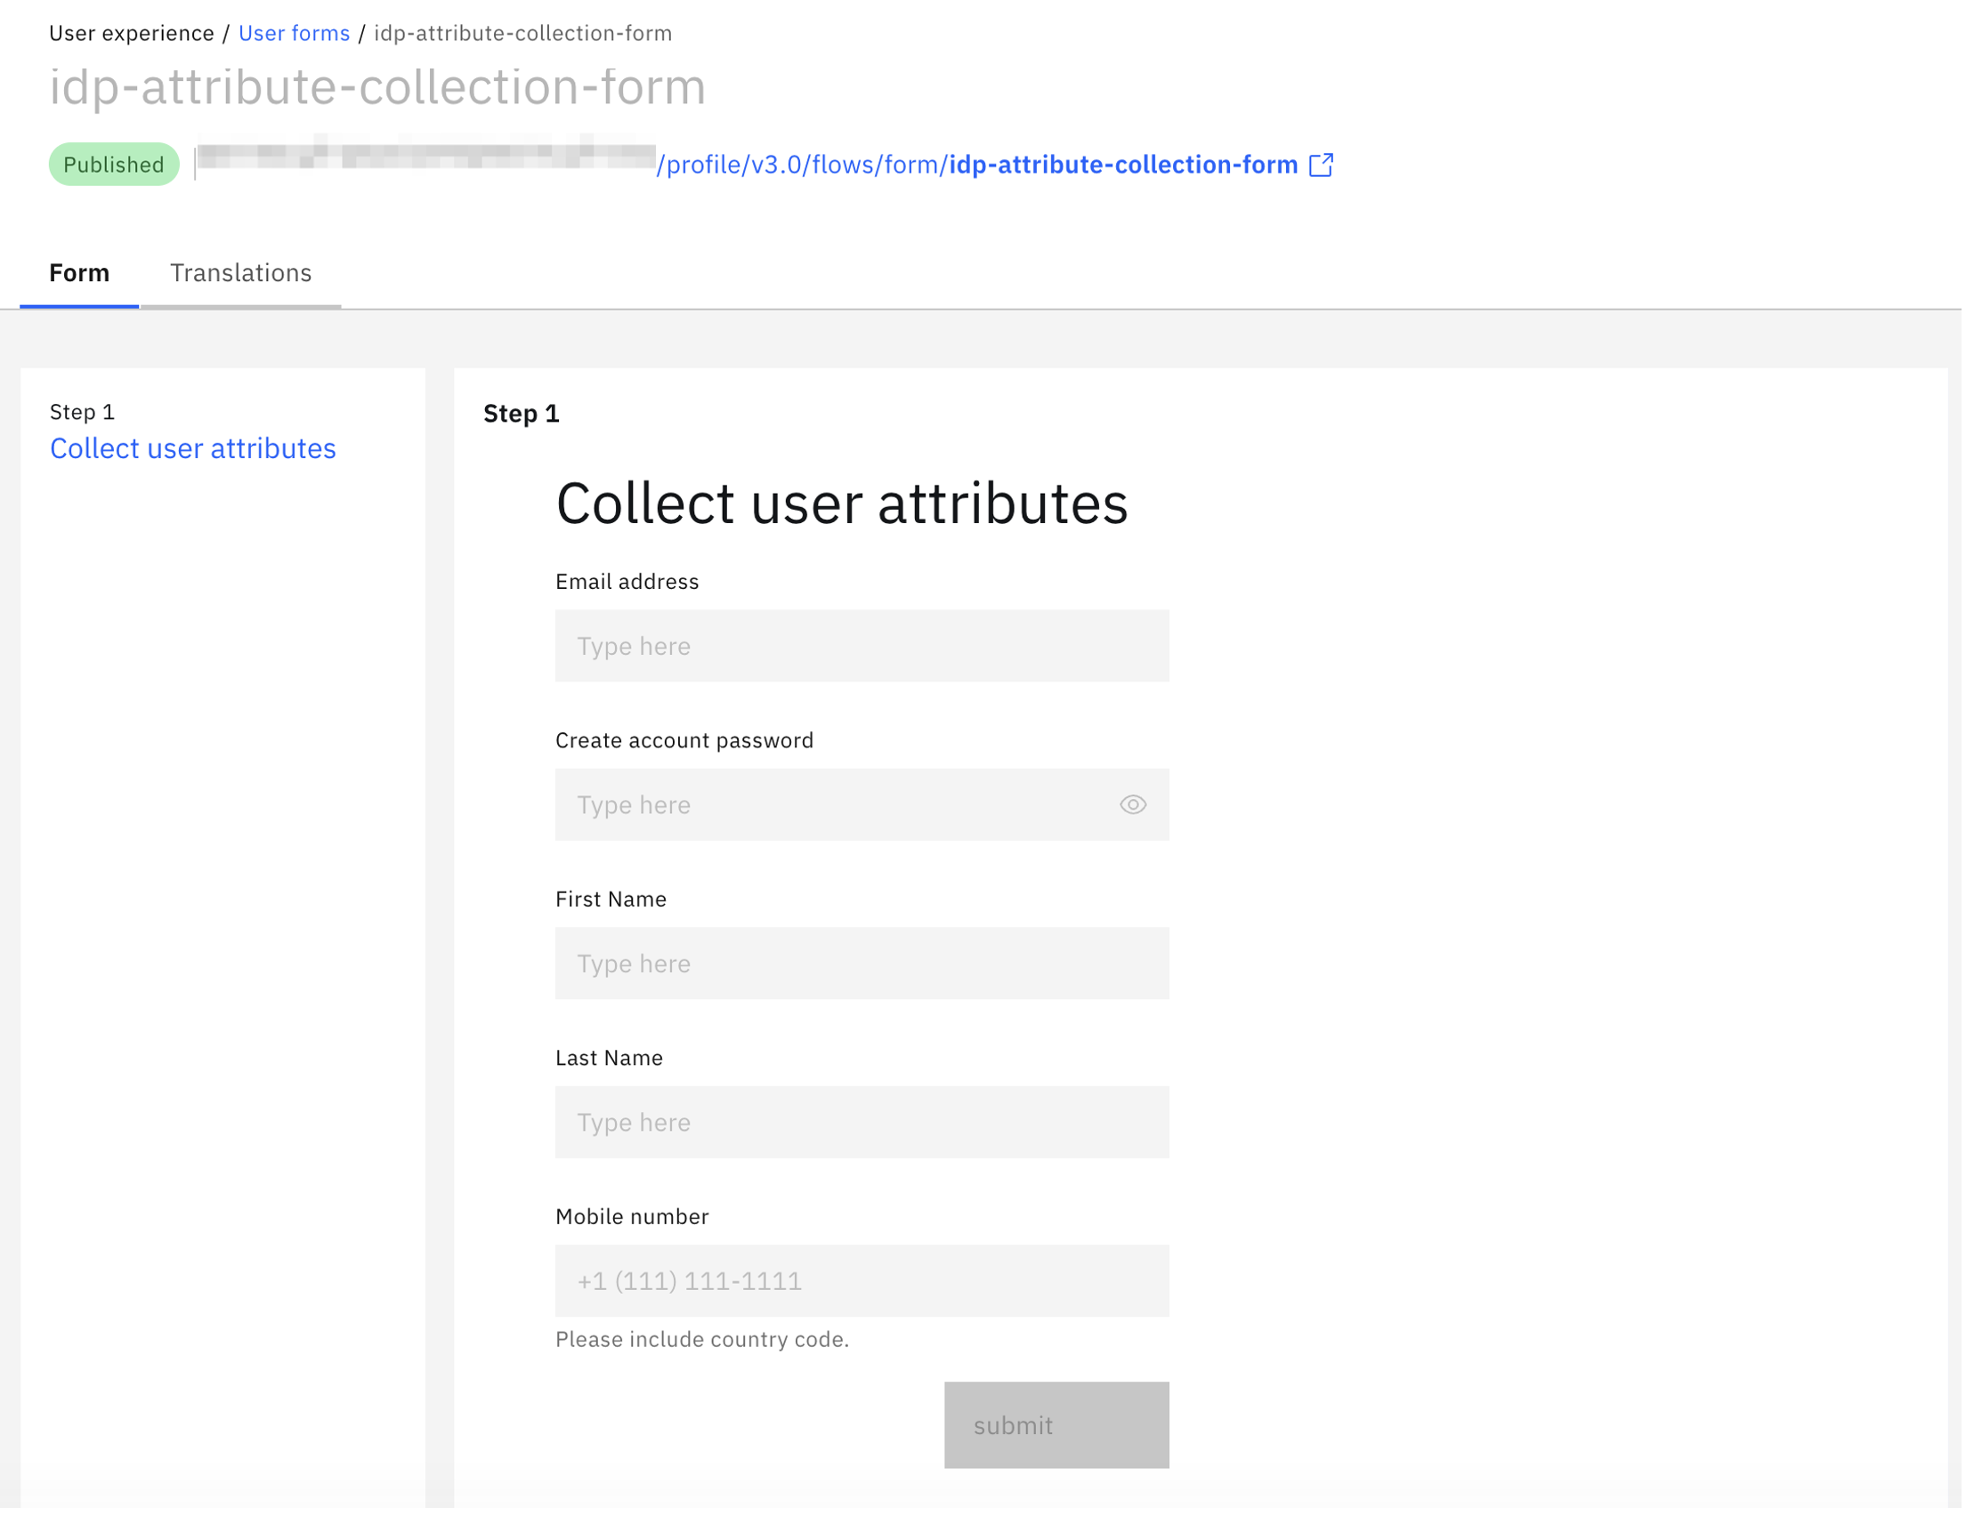Click the 'idp-attribute-collection-form' page title
This screenshot has height=1516, width=1974.
pos(377,86)
